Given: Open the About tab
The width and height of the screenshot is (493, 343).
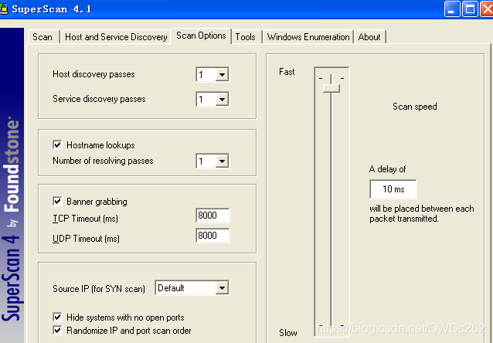Looking at the screenshot, I should click(369, 37).
